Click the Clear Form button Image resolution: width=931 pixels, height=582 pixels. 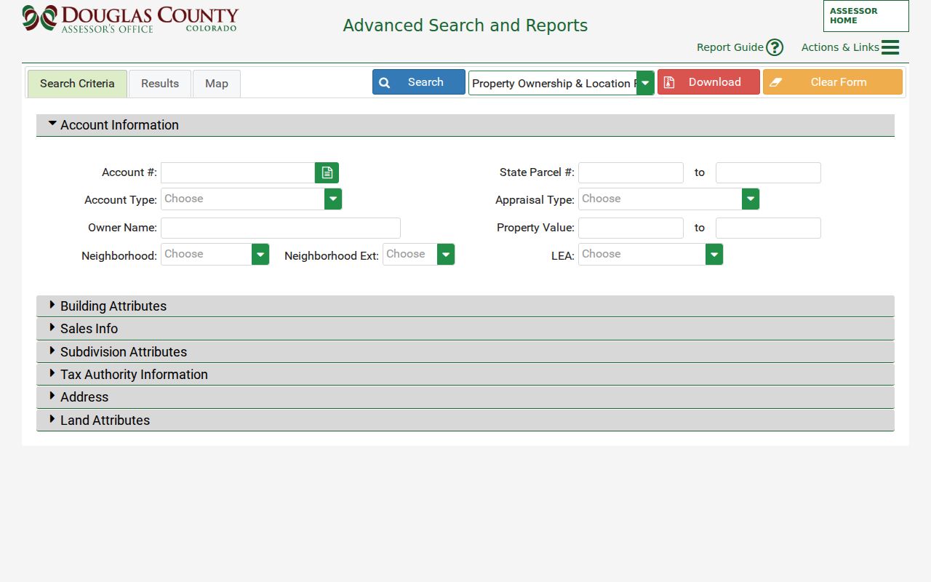click(x=833, y=82)
